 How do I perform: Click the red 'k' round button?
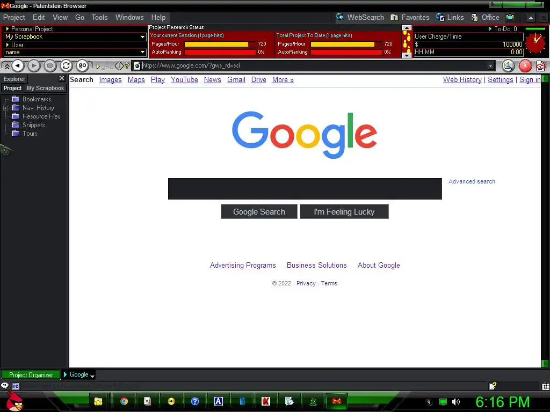click(525, 65)
